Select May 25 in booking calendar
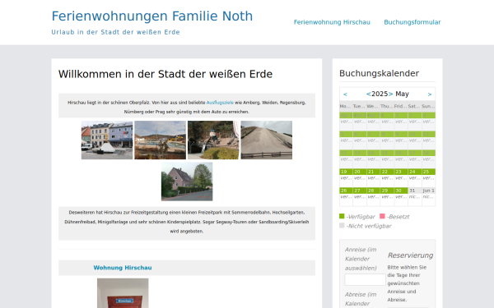The height and width of the screenshot is (308, 494). (428, 178)
